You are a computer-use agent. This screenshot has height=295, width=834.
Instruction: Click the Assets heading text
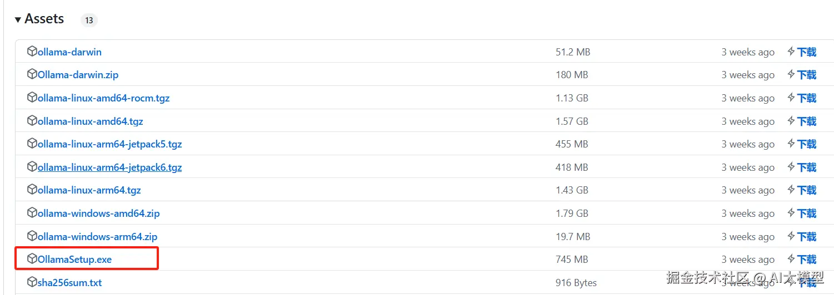pyautogui.click(x=44, y=19)
